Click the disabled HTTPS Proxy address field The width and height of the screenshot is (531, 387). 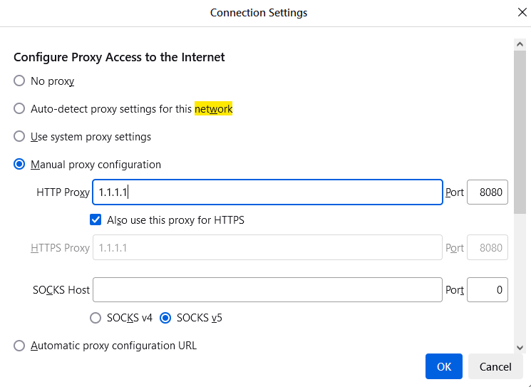(x=267, y=248)
